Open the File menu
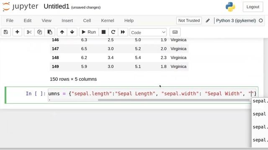Image resolution: width=268 pixels, height=150 pixels. [10, 20]
